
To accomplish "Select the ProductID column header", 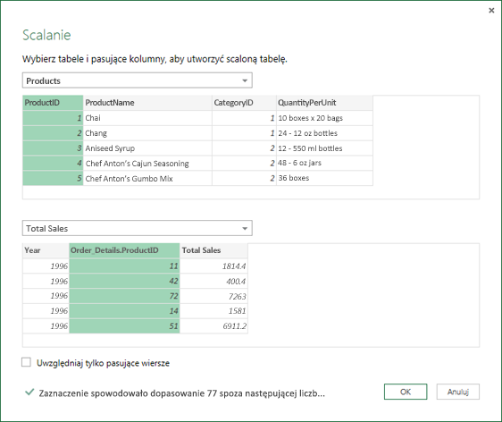I will click(x=53, y=103).
